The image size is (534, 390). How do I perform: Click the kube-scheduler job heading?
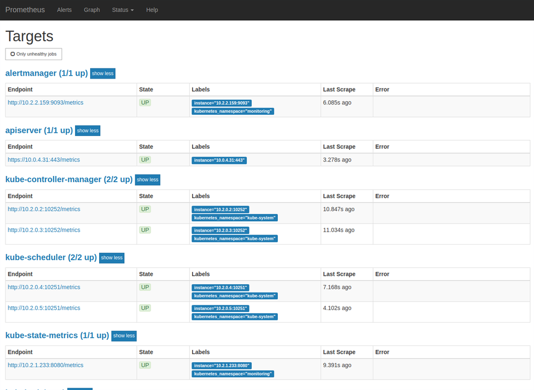click(51, 257)
